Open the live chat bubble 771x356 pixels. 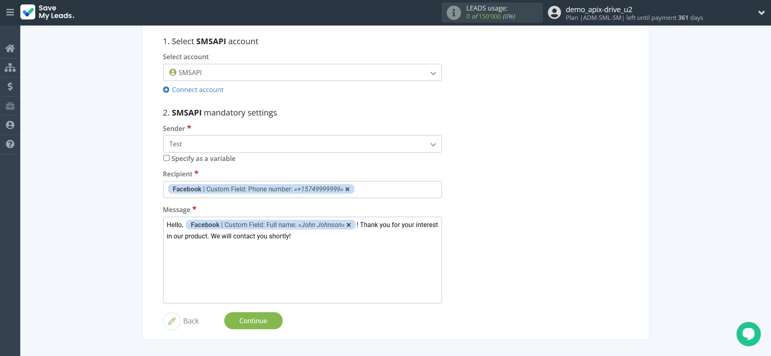click(748, 334)
